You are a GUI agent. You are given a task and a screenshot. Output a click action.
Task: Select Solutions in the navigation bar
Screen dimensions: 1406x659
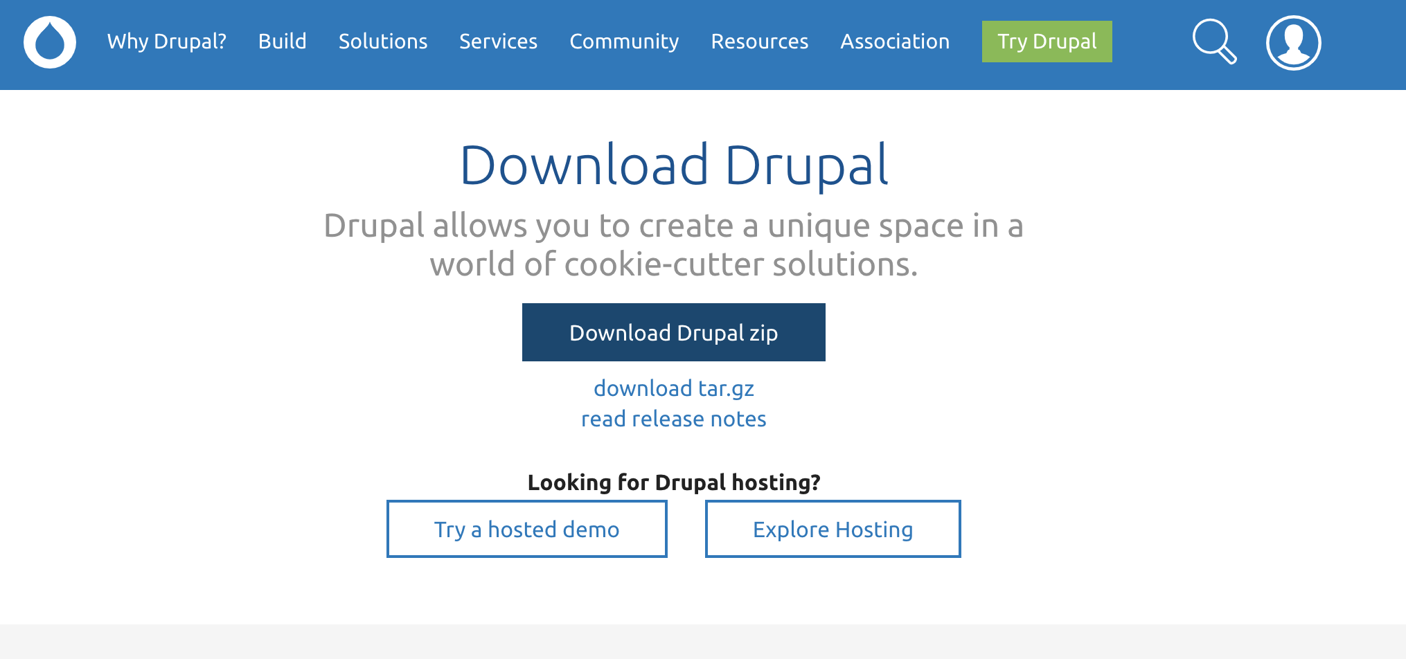(x=382, y=42)
